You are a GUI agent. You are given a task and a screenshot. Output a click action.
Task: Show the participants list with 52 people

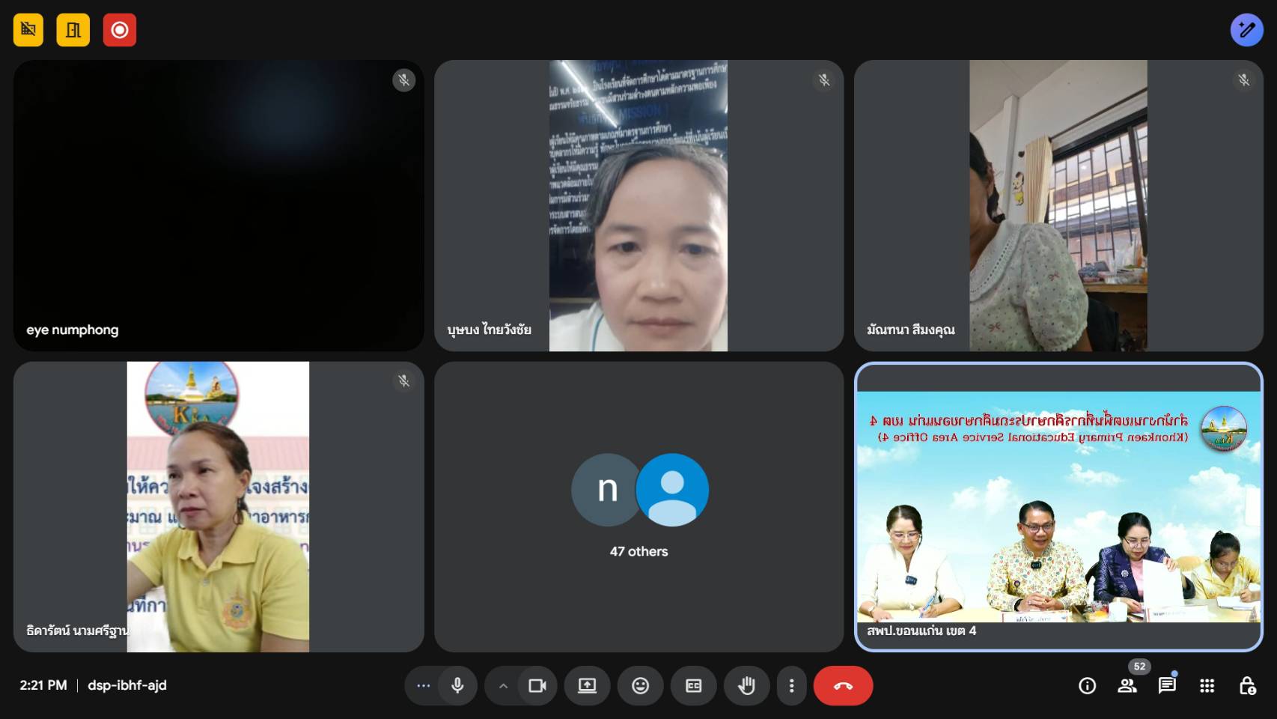pos(1127,686)
